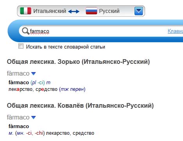Click the Русский language label
The width and height of the screenshot is (183, 141).
[x=109, y=11]
